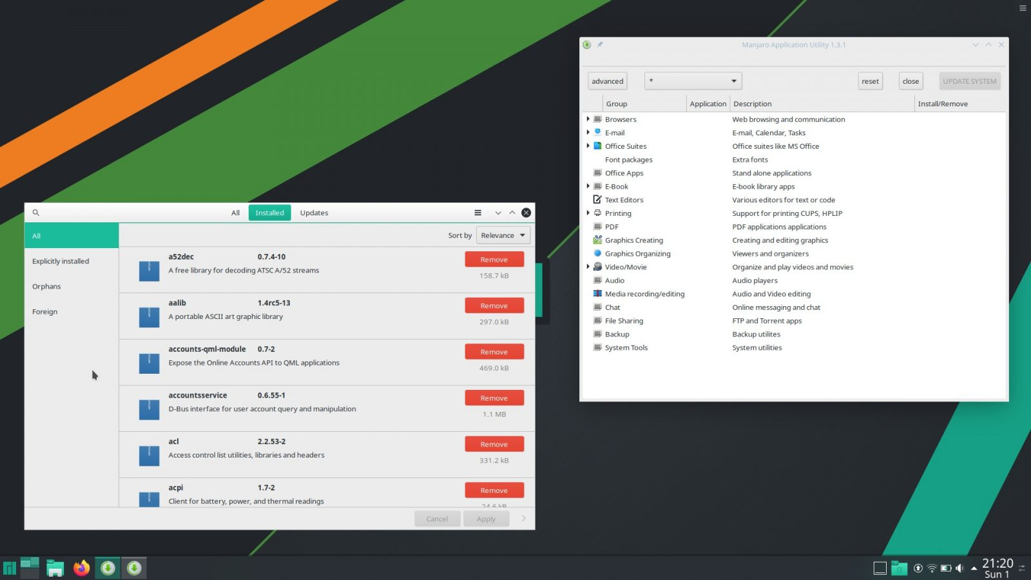This screenshot has width=1031, height=580.
Task: Switch to the Installed tab
Action: [269, 213]
